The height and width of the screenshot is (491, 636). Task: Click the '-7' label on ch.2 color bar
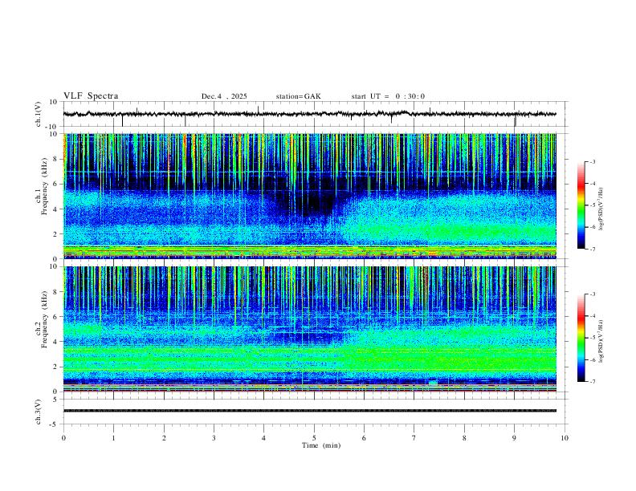point(593,381)
